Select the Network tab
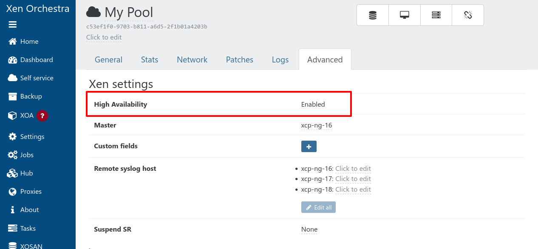Screen dimensions: 538x249 (192, 60)
